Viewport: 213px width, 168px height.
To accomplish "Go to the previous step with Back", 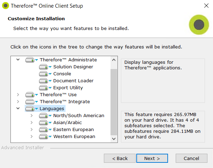I will [x=120, y=158].
